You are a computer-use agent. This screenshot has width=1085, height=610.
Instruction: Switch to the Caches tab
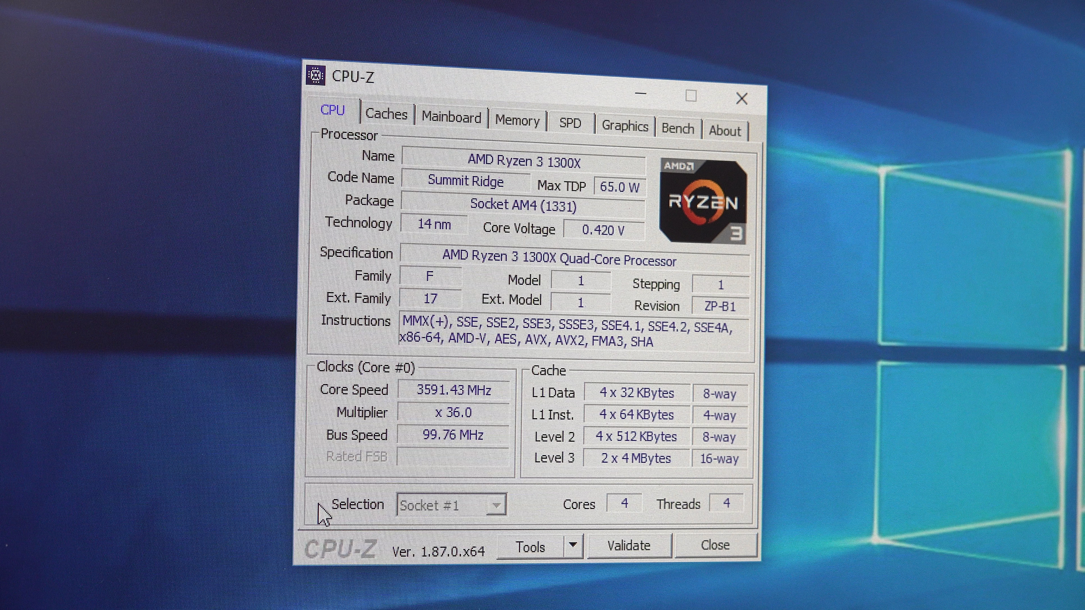[x=386, y=114]
